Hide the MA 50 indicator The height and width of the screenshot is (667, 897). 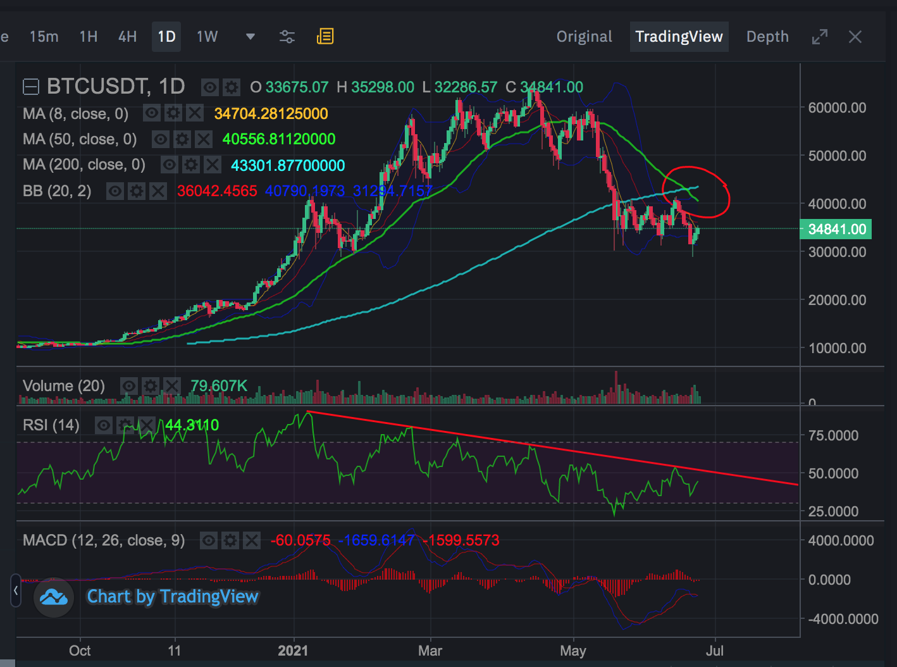click(x=161, y=139)
